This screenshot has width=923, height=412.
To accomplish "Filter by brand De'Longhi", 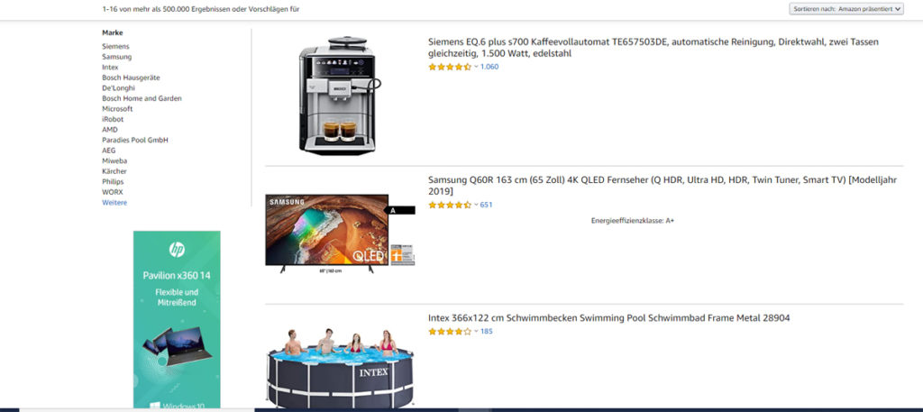I will (118, 88).
